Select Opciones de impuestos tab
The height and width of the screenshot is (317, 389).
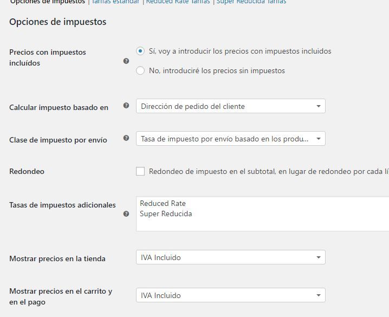coord(48,2)
